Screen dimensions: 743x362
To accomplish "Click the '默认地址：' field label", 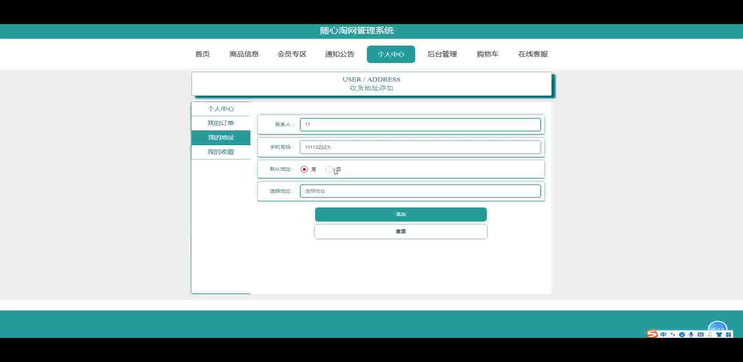I will (x=282, y=169).
